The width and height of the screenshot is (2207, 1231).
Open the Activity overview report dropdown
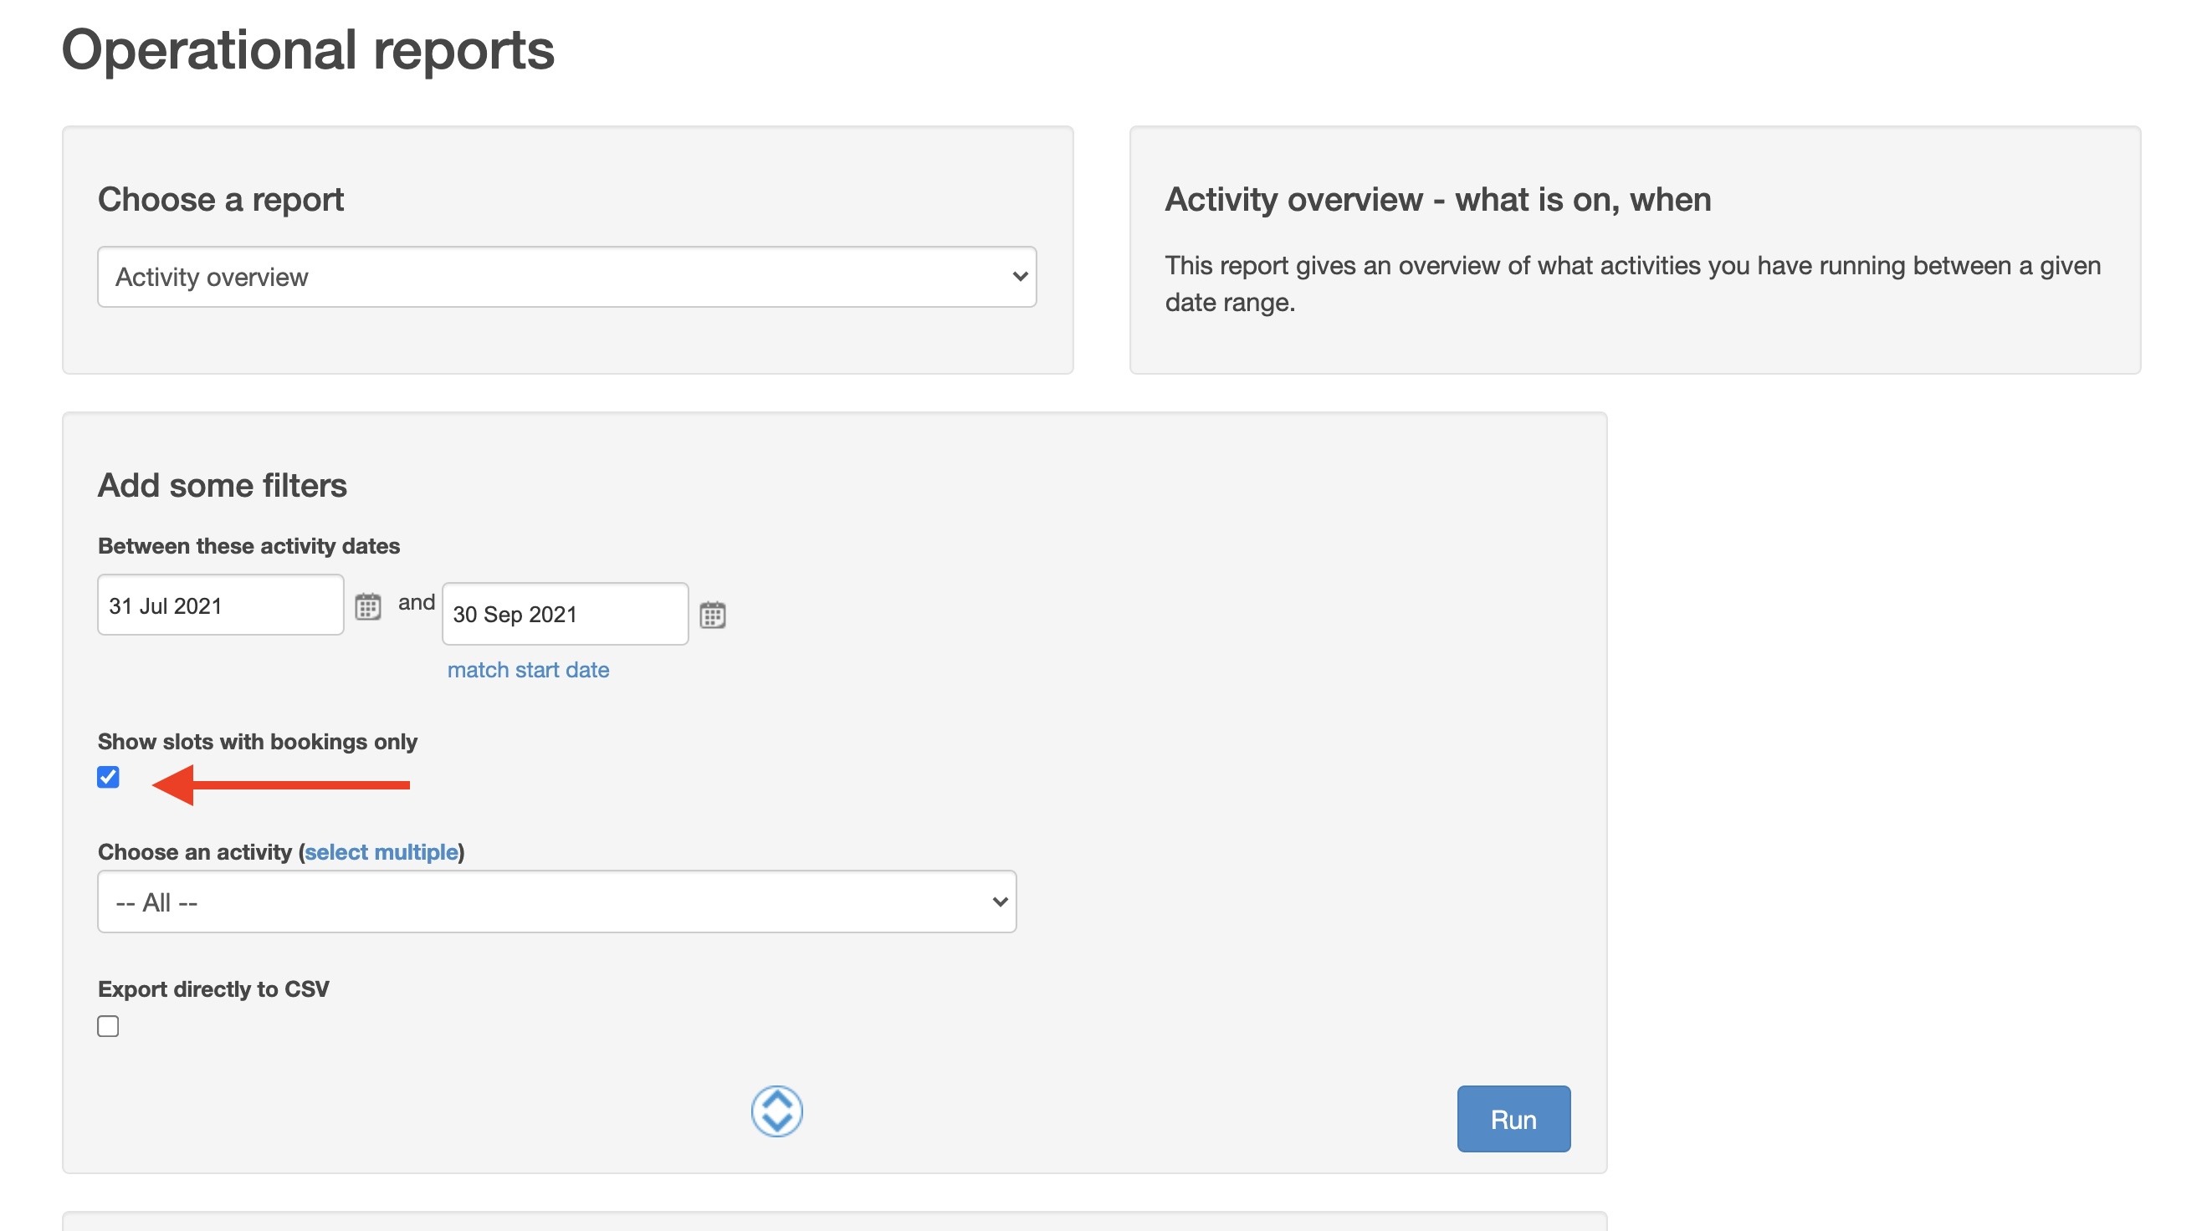pyautogui.click(x=567, y=276)
